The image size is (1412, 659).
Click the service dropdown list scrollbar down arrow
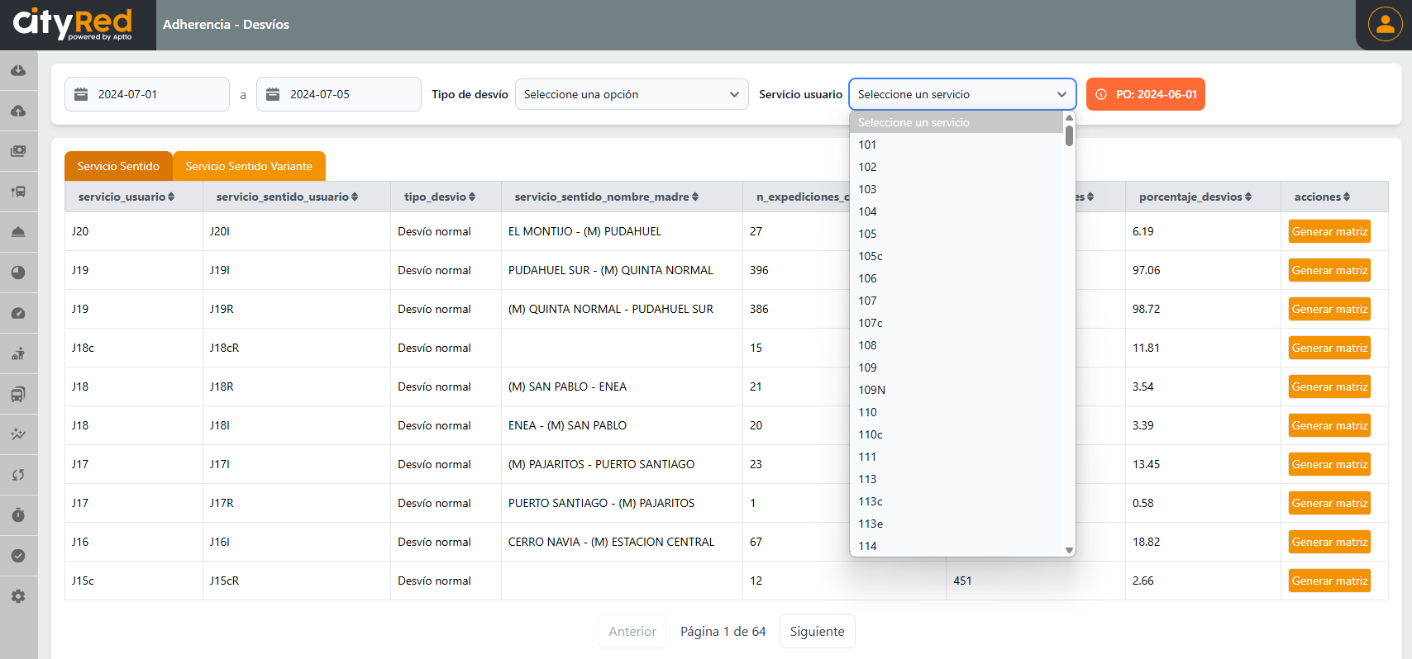coord(1069,550)
